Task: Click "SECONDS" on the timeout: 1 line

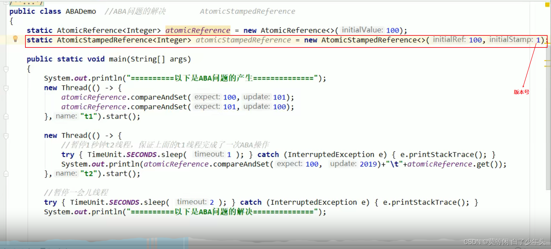Action: click(141, 155)
